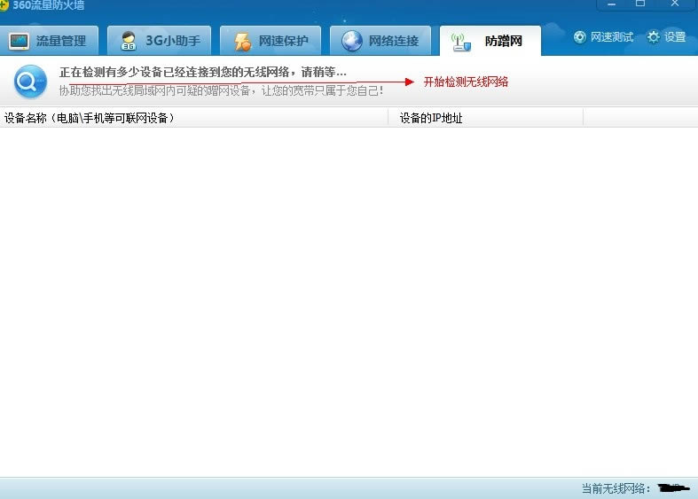Click the 3G小助手 person icon

(x=129, y=41)
